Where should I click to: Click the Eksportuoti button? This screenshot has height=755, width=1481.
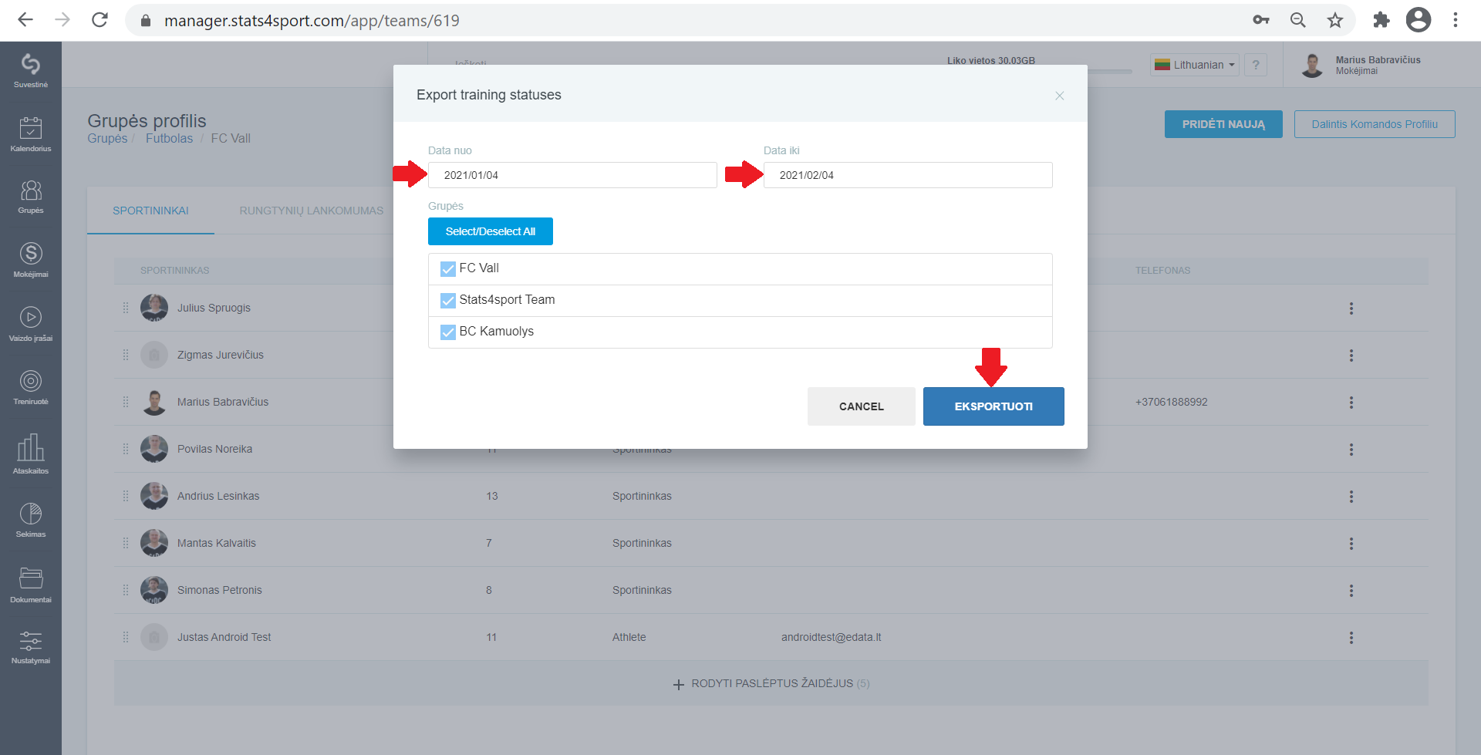(x=994, y=406)
